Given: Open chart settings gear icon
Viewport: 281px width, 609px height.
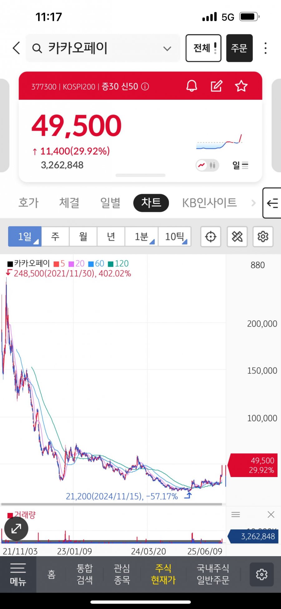Looking at the screenshot, I should (x=263, y=236).
